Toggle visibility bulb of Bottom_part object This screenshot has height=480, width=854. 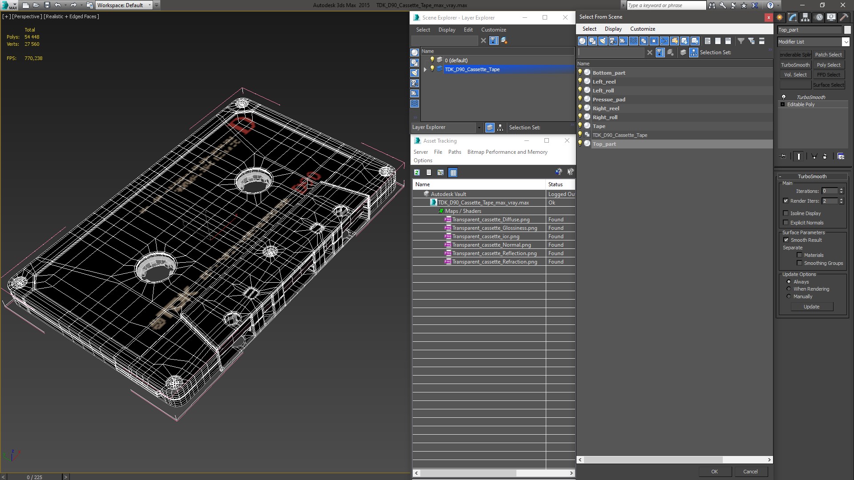pyautogui.click(x=580, y=72)
